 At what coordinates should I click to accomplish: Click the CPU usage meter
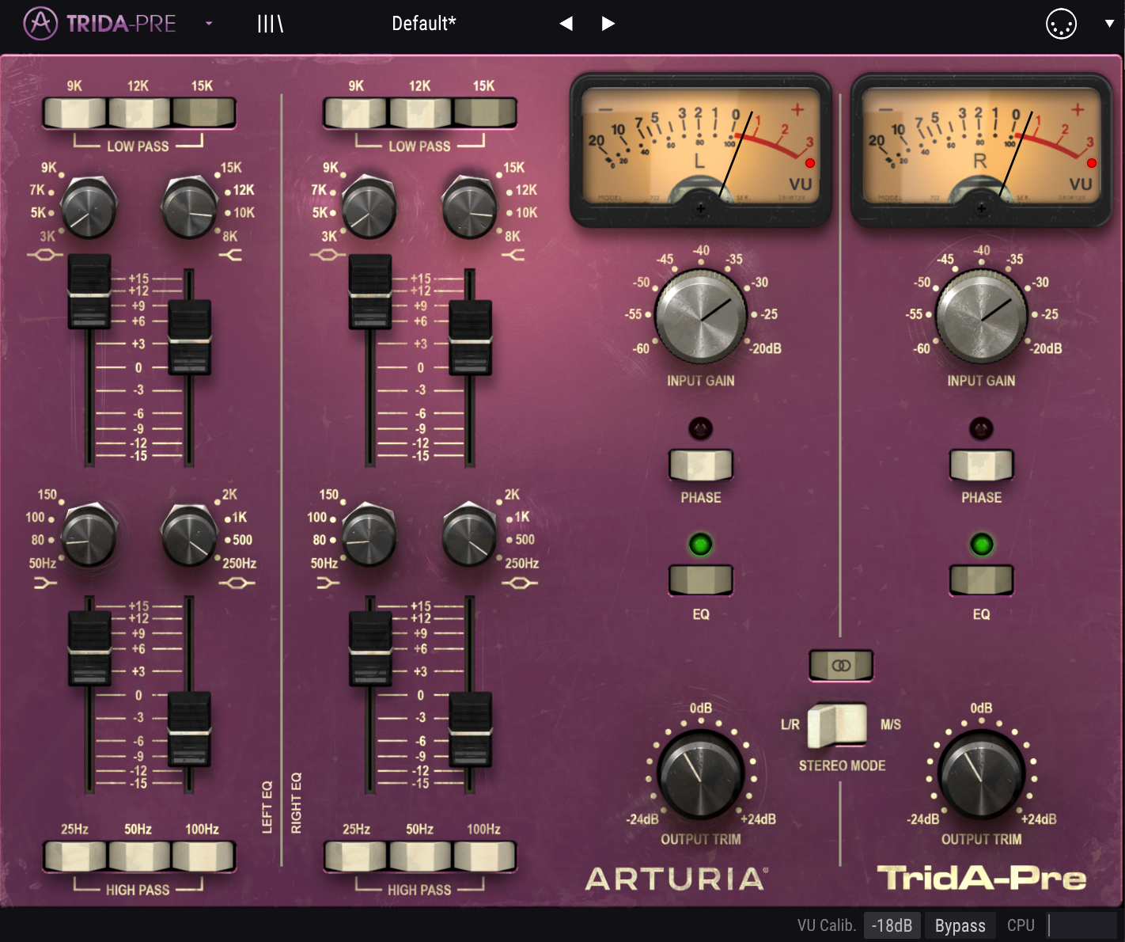[x=1082, y=925]
